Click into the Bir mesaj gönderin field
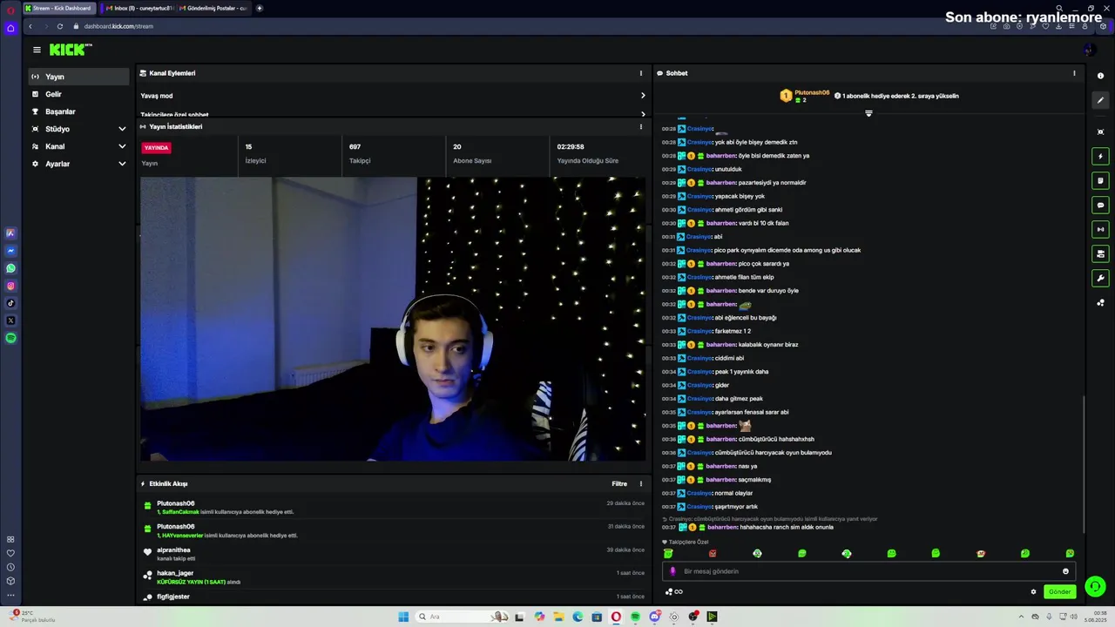 click(868, 571)
